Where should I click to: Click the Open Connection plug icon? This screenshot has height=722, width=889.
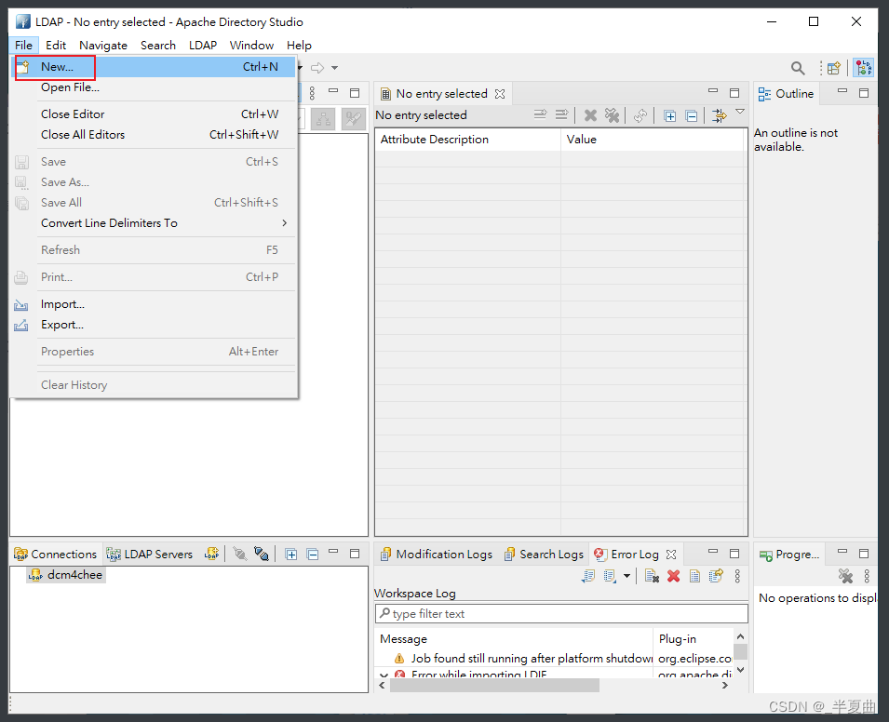click(x=262, y=554)
